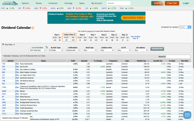Viewport: 194px width, 121px height.
Task: Open the document icon in the SYF row
Action: (16, 78)
